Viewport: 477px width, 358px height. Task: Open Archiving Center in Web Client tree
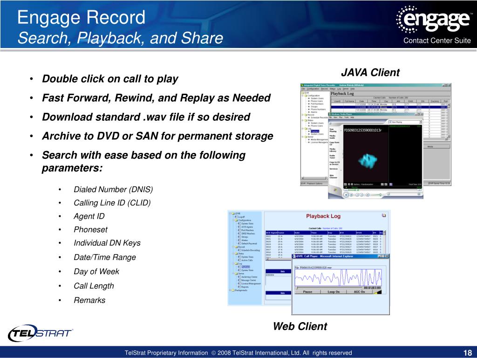pyautogui.click(x=249, y=277)
